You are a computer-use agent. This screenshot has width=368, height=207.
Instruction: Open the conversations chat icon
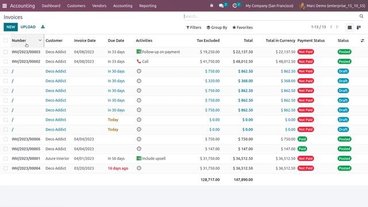click(x=221, y=6)
